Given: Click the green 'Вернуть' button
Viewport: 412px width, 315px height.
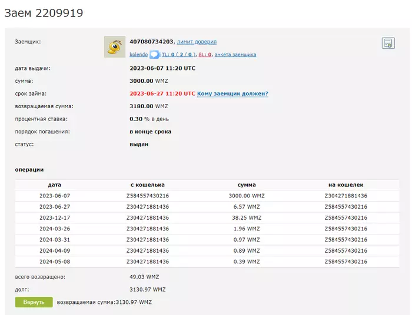Looking at the screenshot, I should [34, 302].
